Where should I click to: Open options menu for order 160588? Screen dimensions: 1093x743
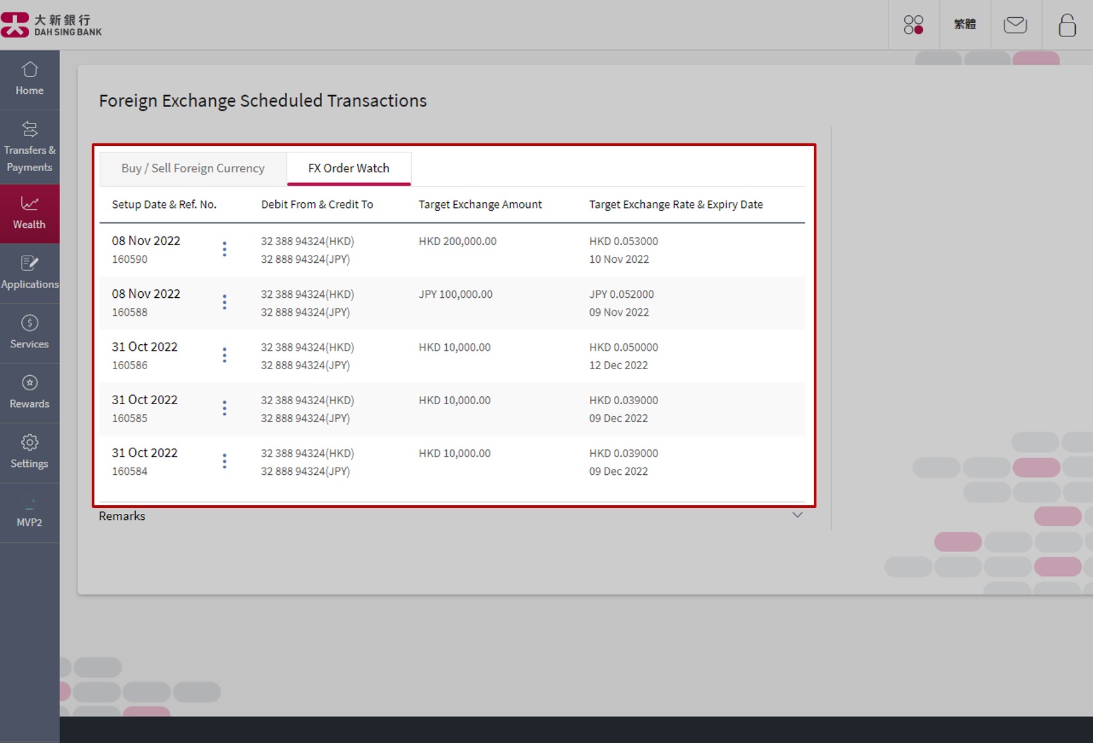(224, 302)
